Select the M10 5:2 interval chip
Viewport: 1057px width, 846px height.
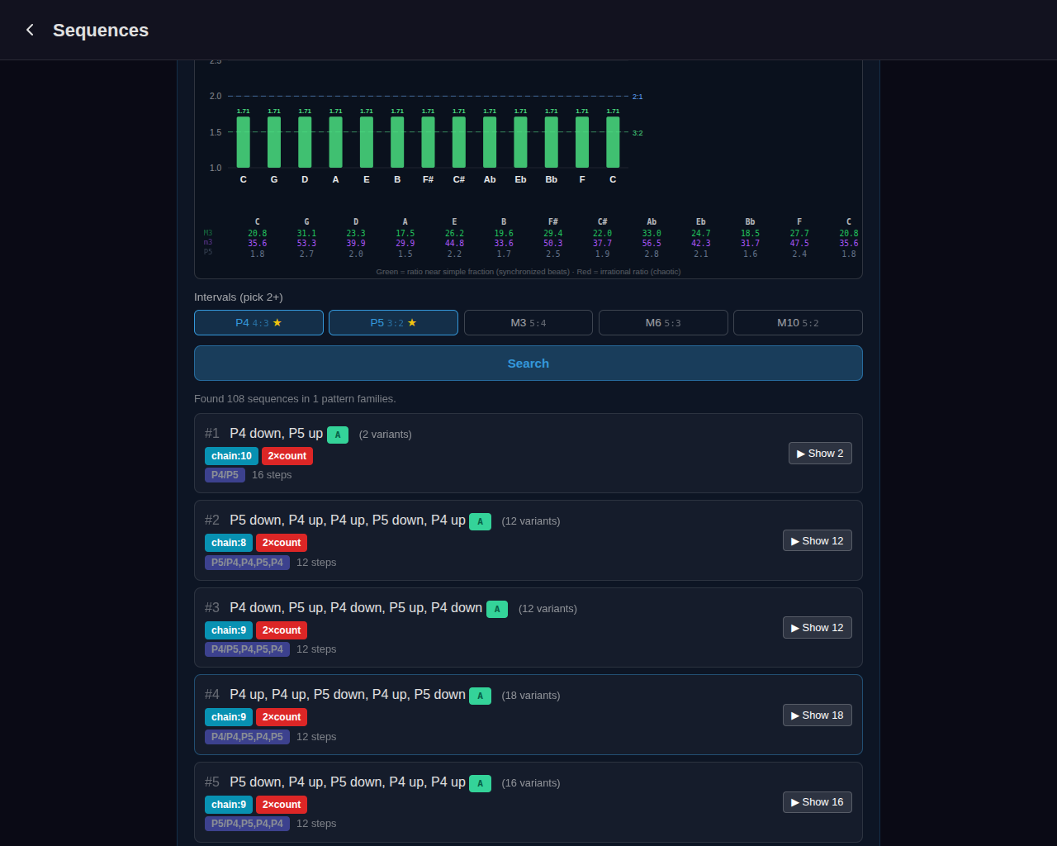click(x=798, y=322)
